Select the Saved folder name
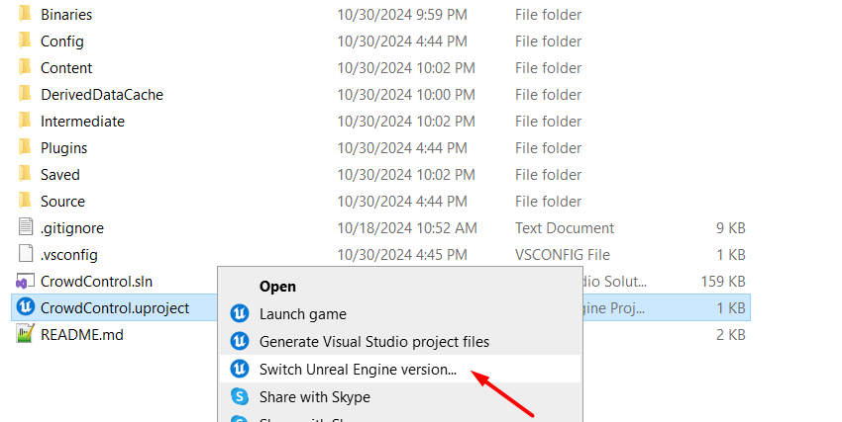The width and height of the screenshot is (842, 422). coord(60,175)
